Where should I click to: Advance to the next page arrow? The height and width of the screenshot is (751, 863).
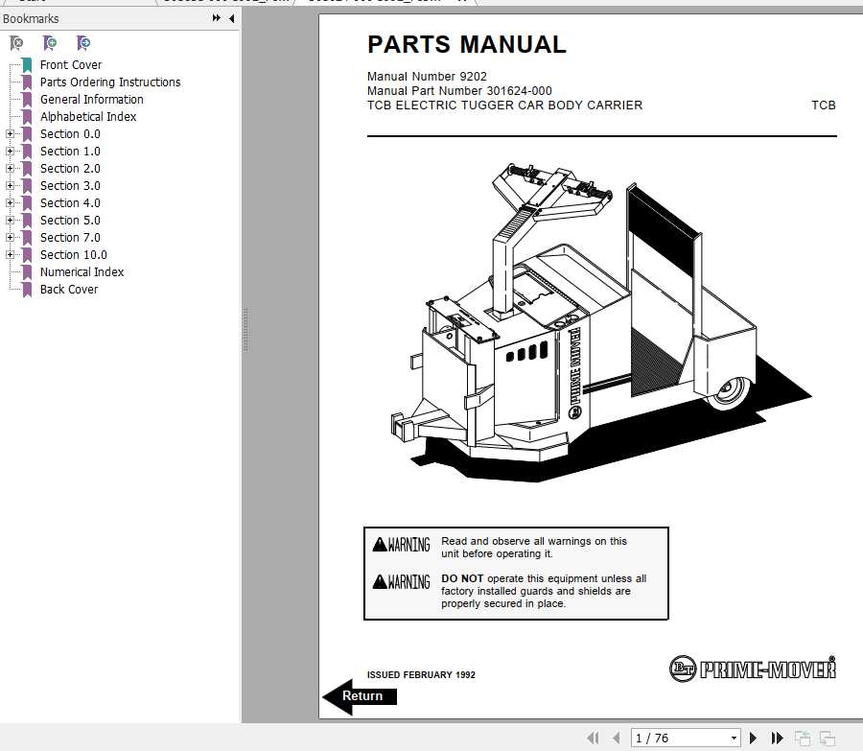point(753,738)
